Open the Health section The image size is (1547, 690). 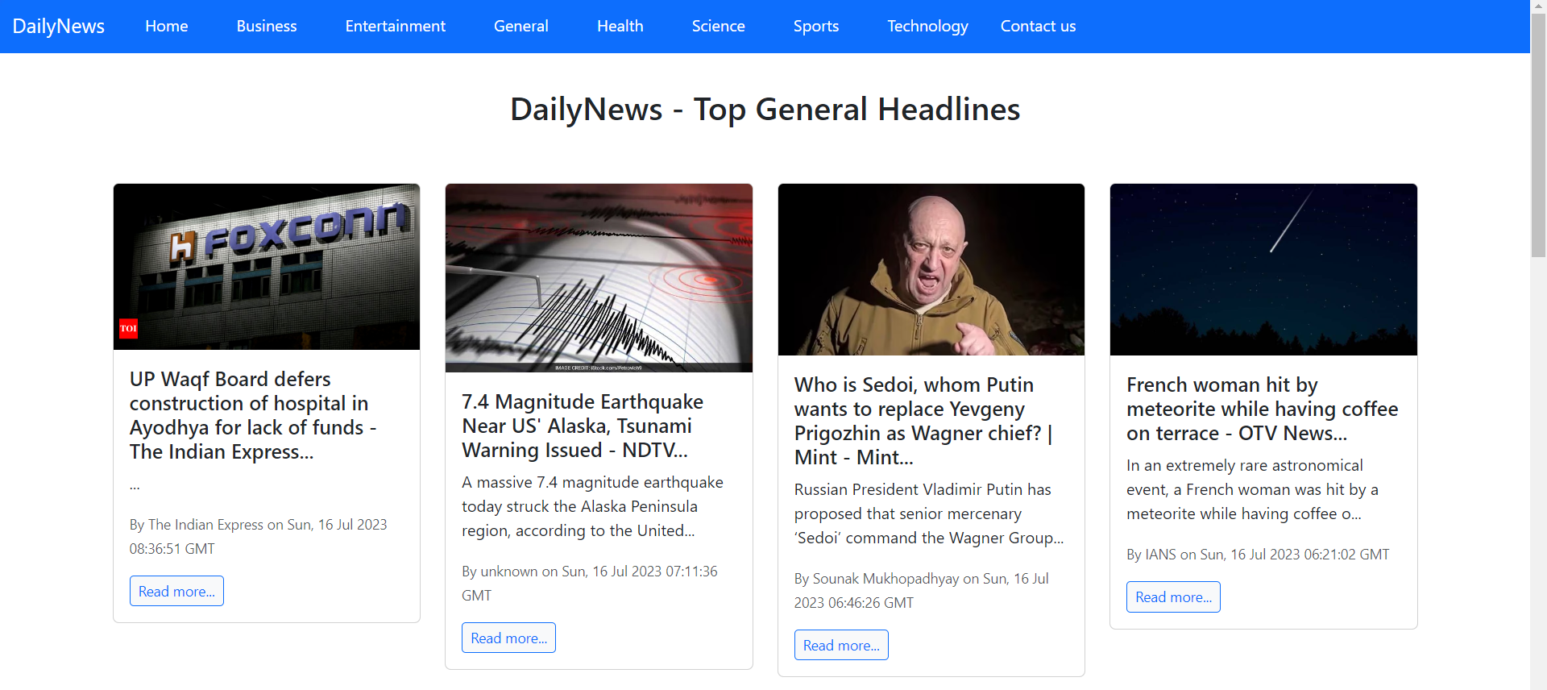pyautogui.click(x=620, y=26)
